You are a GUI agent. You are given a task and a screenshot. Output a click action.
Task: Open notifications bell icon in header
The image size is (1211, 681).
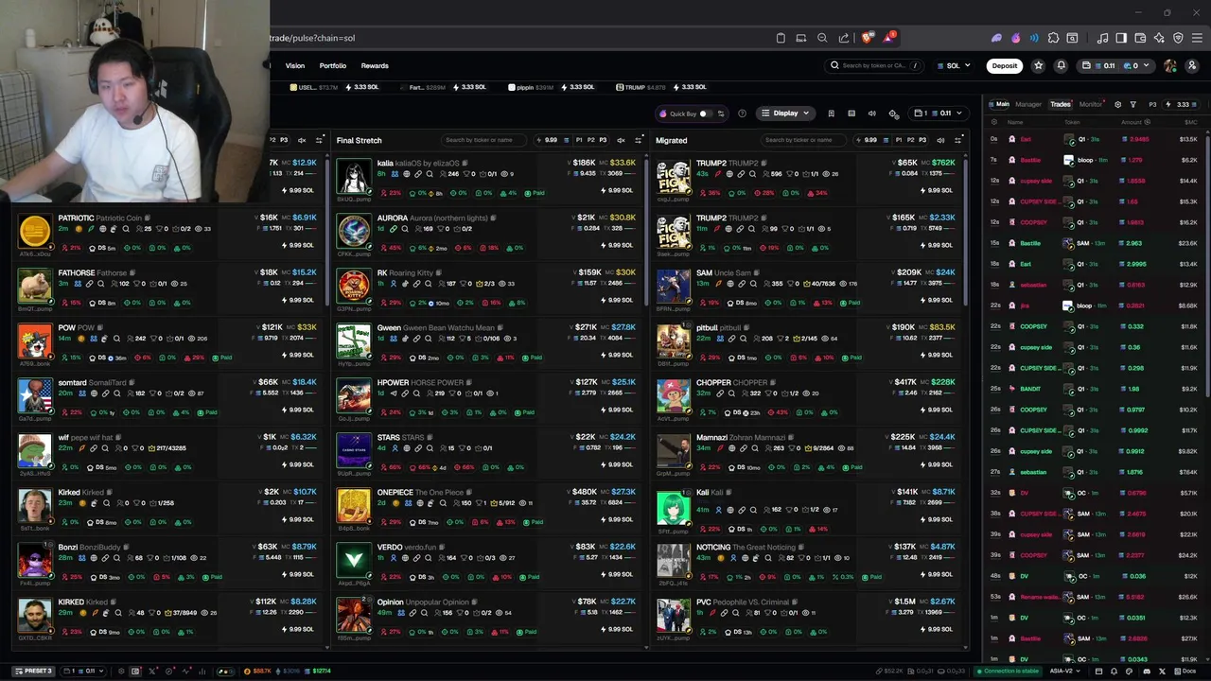pyautogui.click(x=1061, y=66)
